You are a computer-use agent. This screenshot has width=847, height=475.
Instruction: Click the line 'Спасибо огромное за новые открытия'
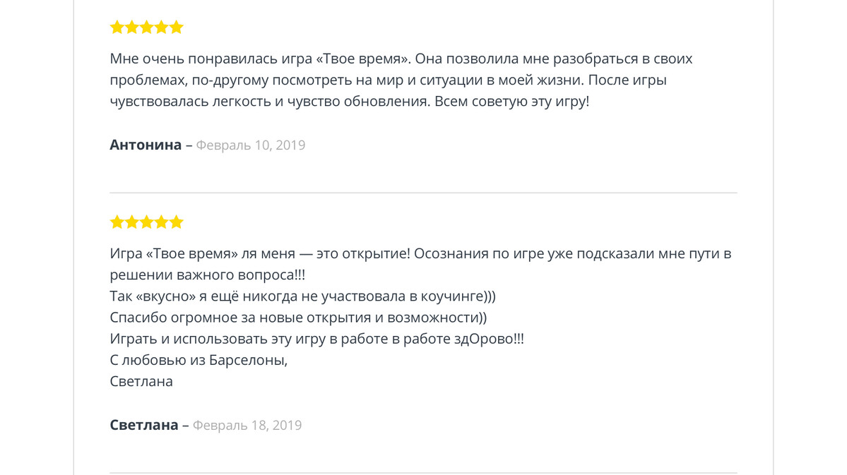point(298,318)
